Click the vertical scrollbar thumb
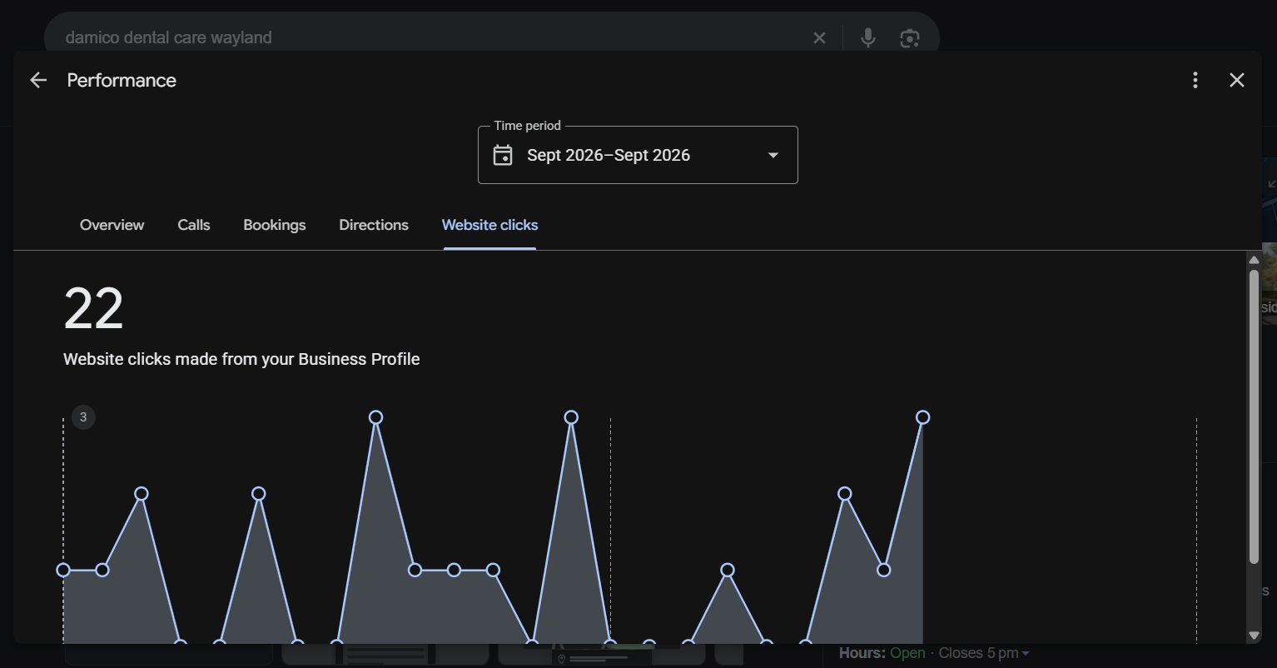The image size is (1277, 668). [1254, 416]
